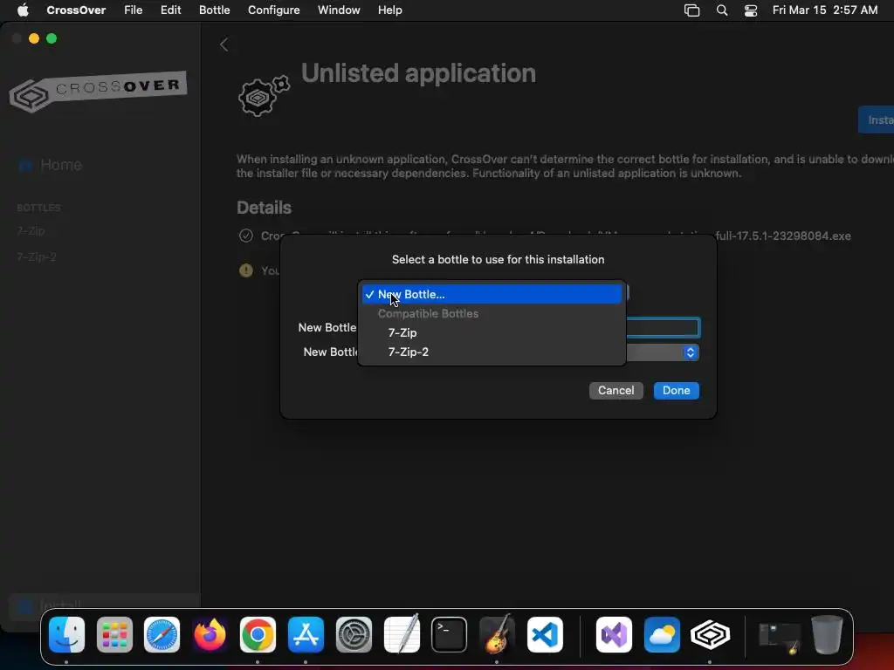This screenshot has height=670, width=894.
Task: Open Launchpad from the Dock
Action: [114, 635]
